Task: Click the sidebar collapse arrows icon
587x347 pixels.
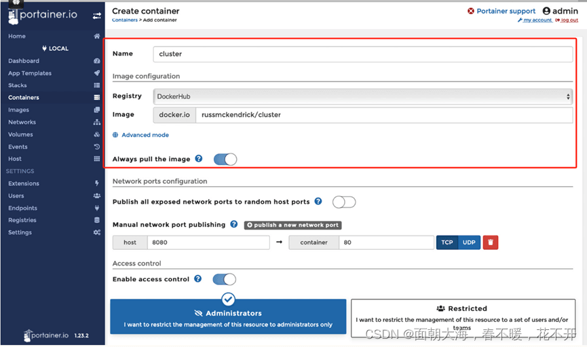Action: [x=96, y=16]
